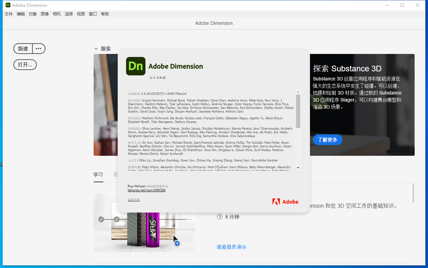Click the 打开... button
This screenshot has width=428, height=268.
click(25, 64)
